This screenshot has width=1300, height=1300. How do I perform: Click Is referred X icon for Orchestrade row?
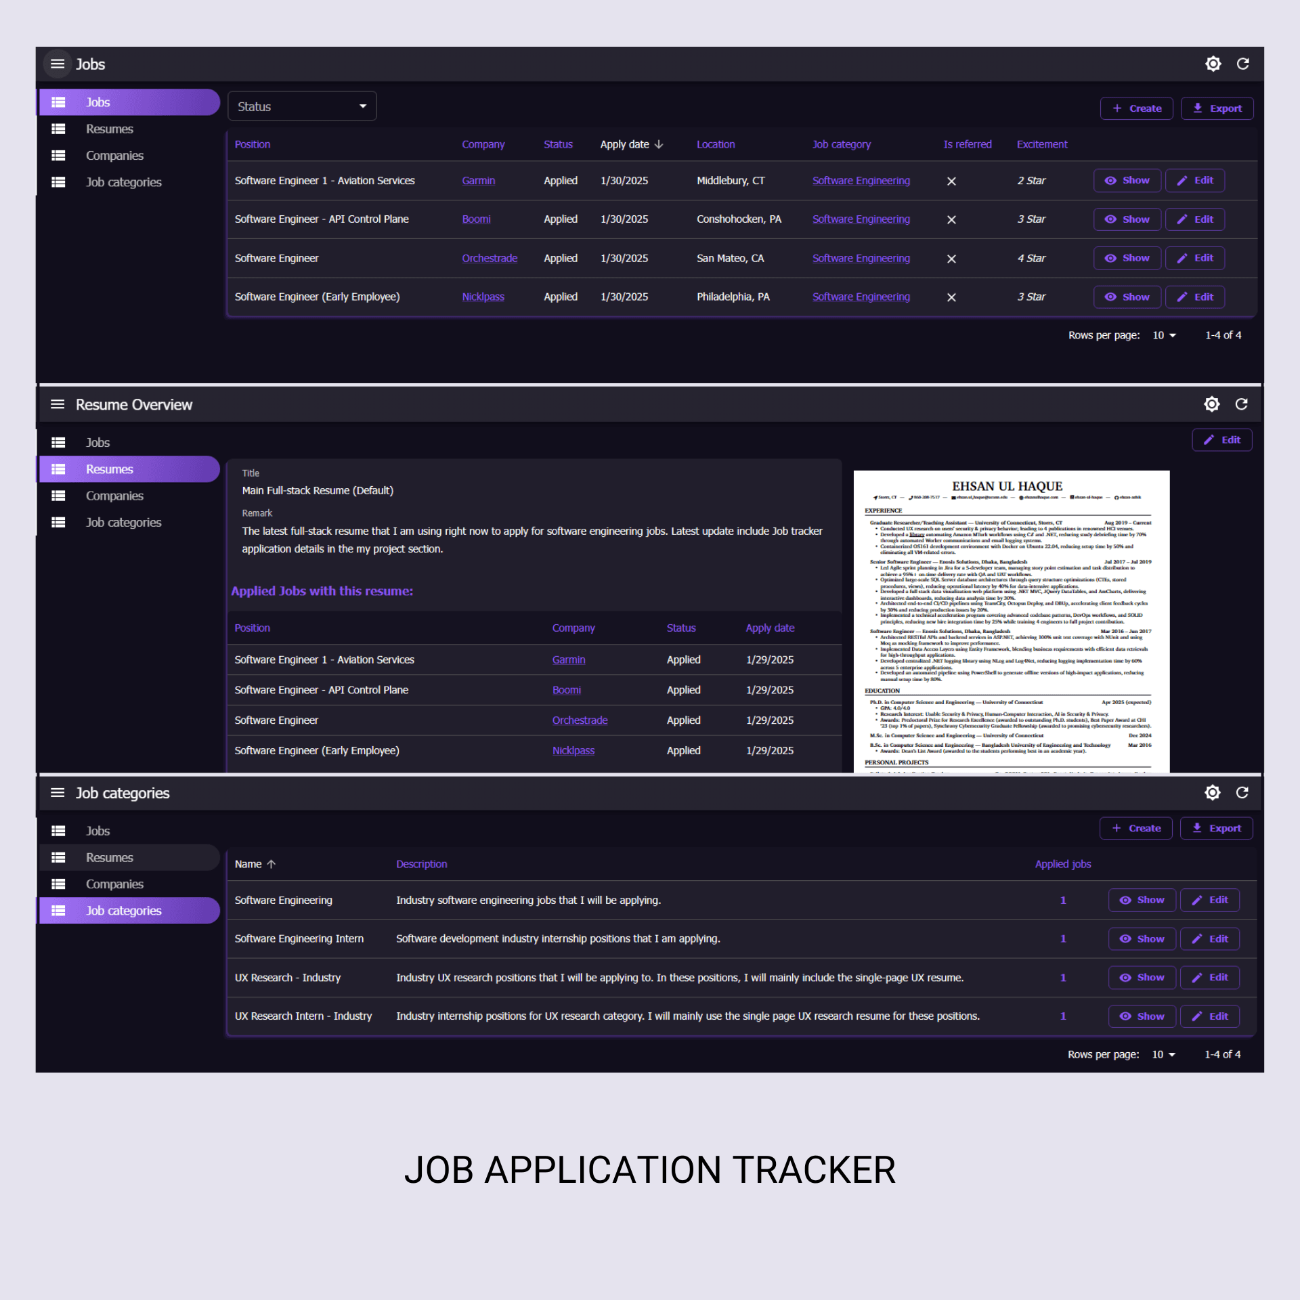[x=951, y=259]
